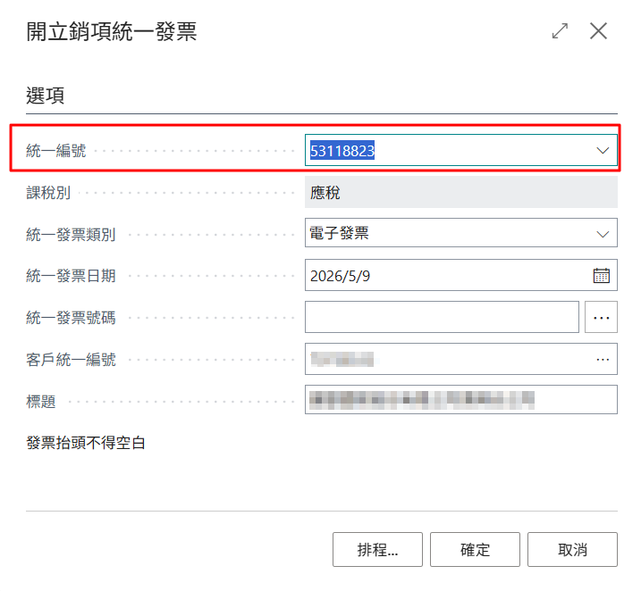The height and width of the screenshot is (591, 641).
Task: Expand the 統一編號 dropdown arrow
Action: click(x=603, y=150)
